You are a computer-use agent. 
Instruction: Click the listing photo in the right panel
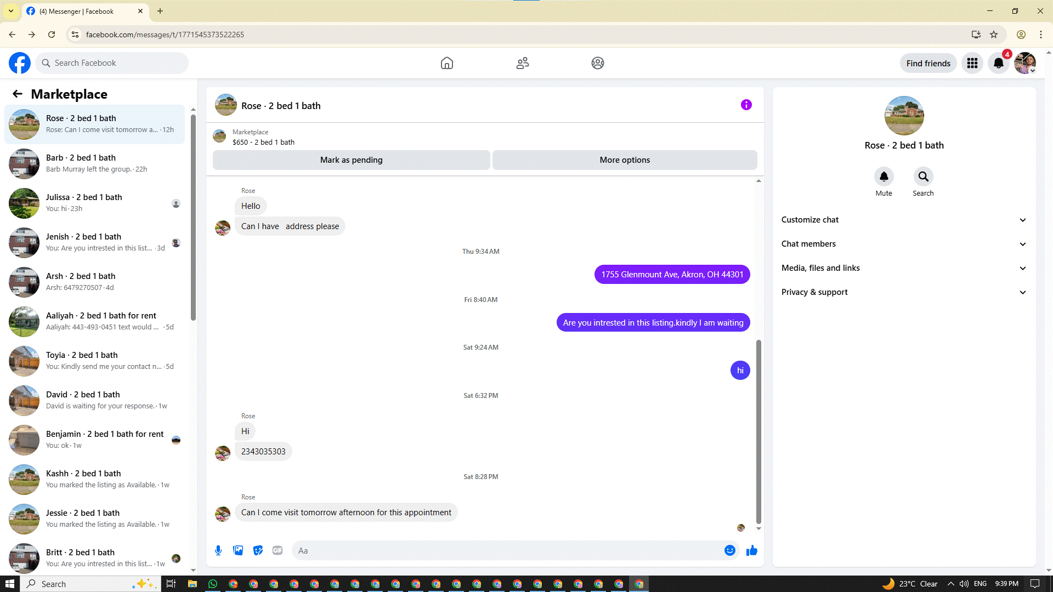904,116
